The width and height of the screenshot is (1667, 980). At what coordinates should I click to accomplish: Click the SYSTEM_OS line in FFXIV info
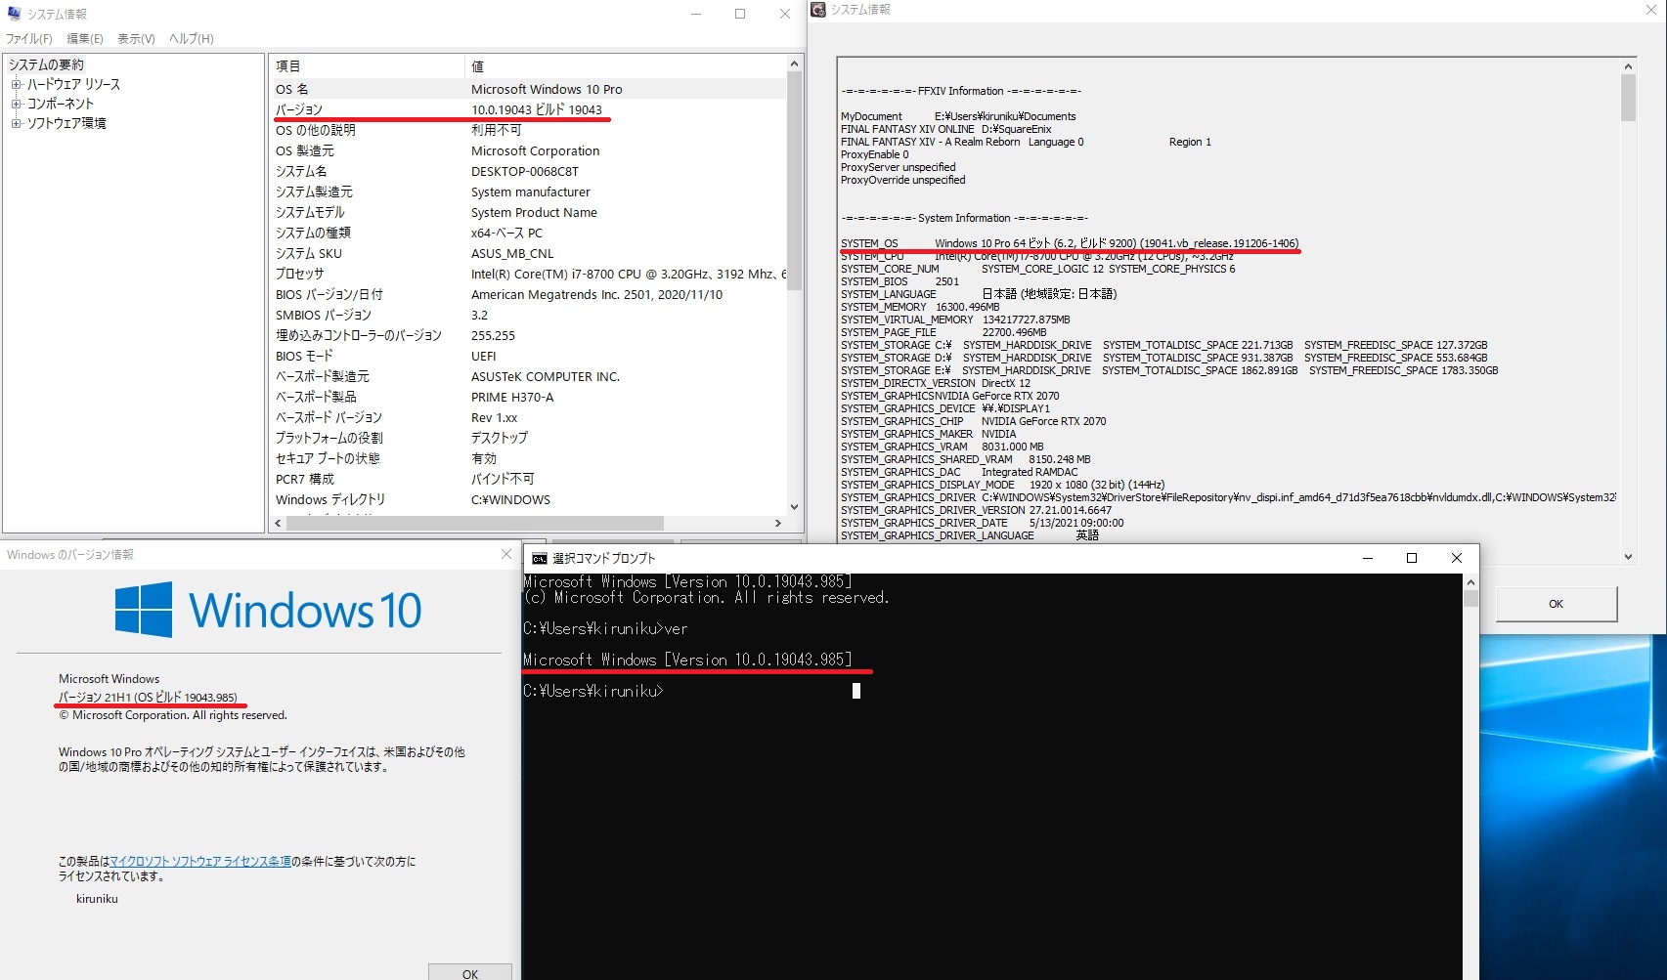click(1070, 243)
